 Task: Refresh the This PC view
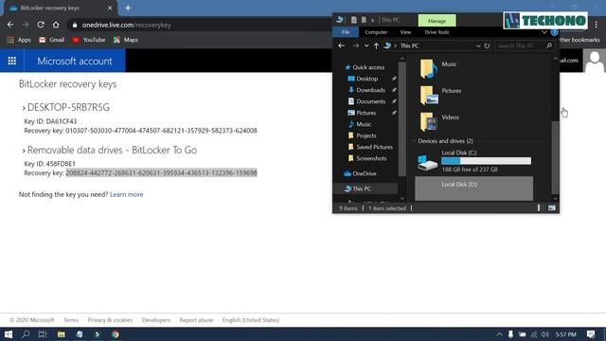coord(487,45)
